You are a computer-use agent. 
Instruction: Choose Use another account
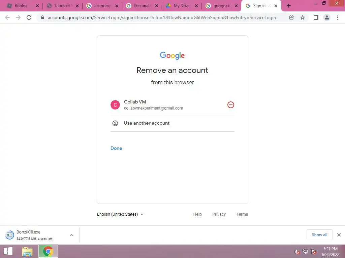pyautogui.click(x=172, y=123)
